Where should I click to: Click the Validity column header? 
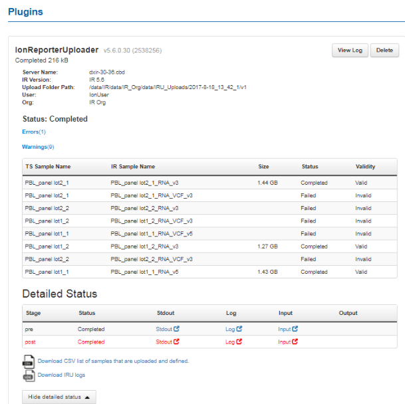pyautogui.click(x=366, y=167)
